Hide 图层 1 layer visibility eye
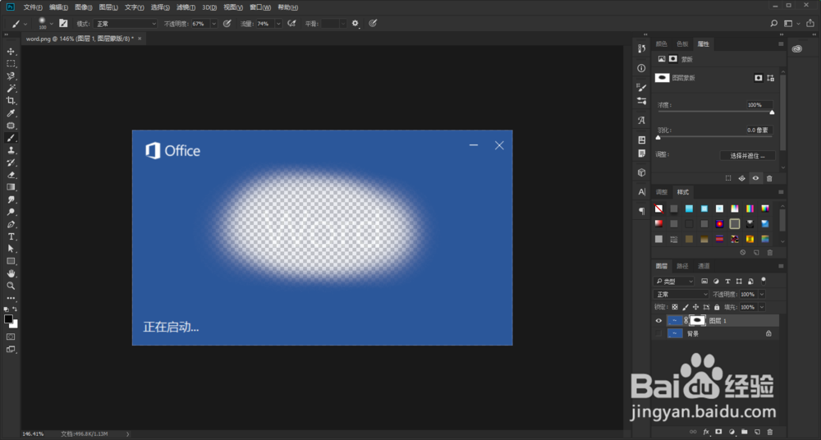This screenshot has height=440, width=821. coord(658,321)
